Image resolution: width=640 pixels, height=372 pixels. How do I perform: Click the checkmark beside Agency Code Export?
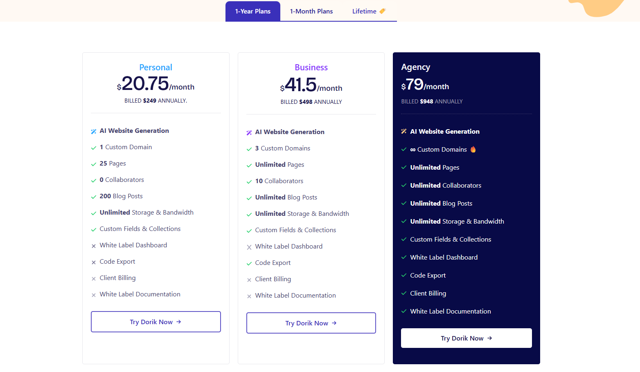(404, 275)
